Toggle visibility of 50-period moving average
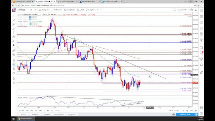 click(30, 22)
